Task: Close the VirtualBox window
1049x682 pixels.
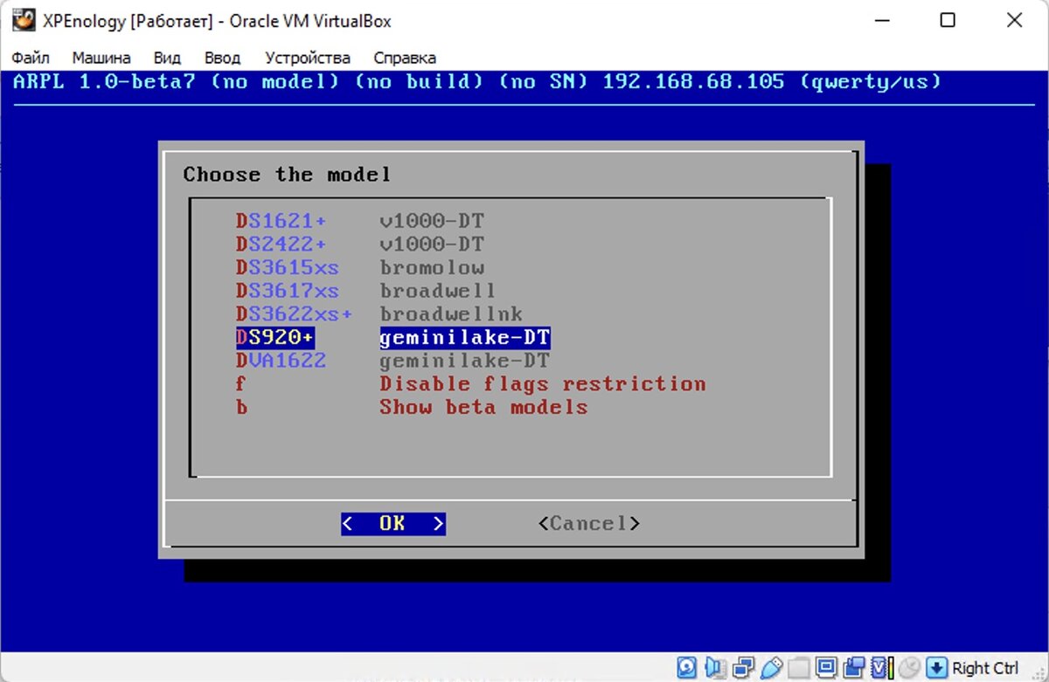Action: pyautogui.click(x=1015, y=20)
